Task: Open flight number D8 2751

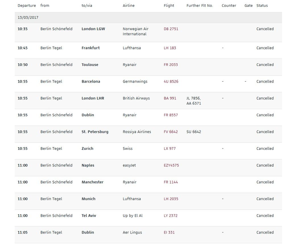Action: tap(171, 29)
